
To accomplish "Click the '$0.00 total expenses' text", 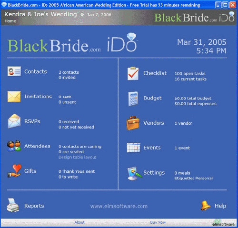I will (x=195, y=104).
